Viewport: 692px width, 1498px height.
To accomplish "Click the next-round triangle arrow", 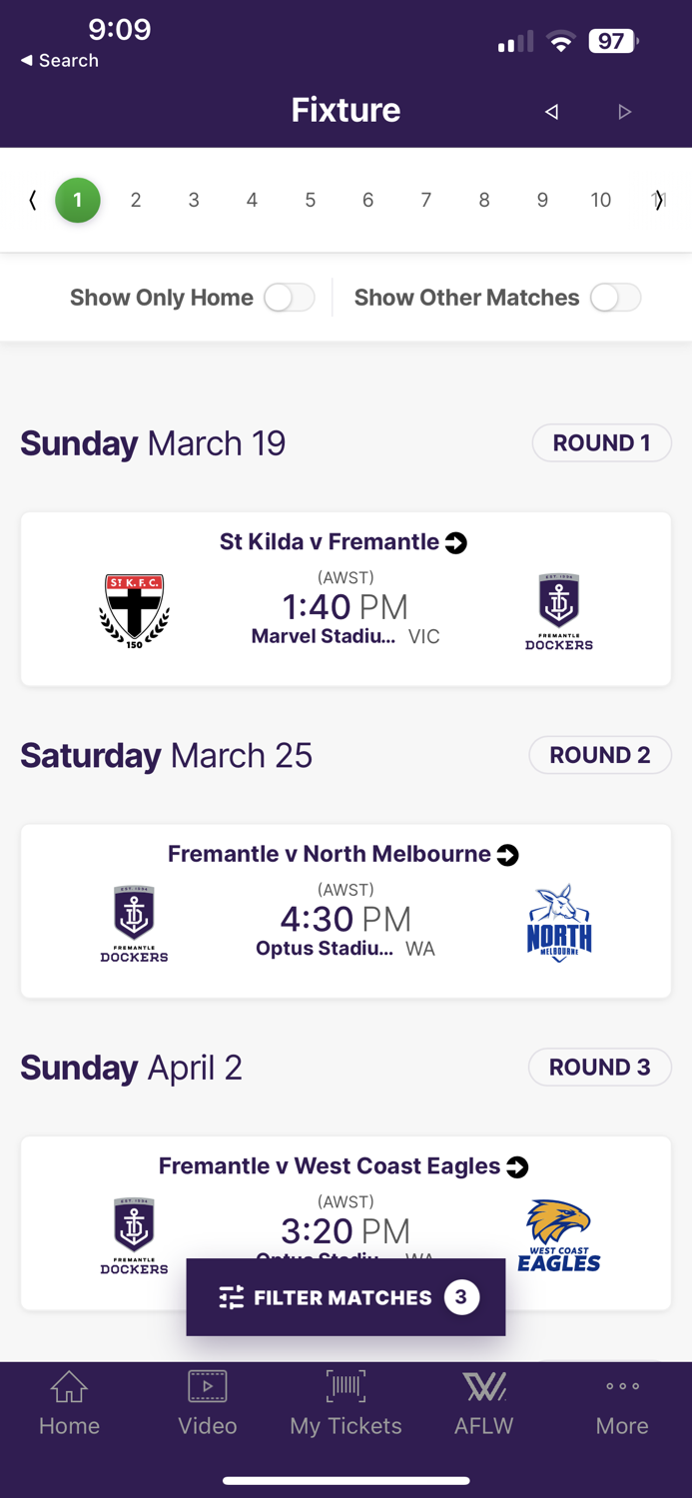I will [x=625, y=112].
